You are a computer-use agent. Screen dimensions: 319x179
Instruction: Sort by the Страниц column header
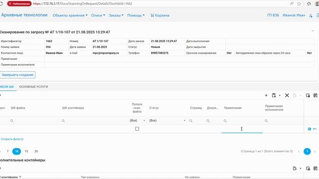pyautogui.click(x=196, y=108)
